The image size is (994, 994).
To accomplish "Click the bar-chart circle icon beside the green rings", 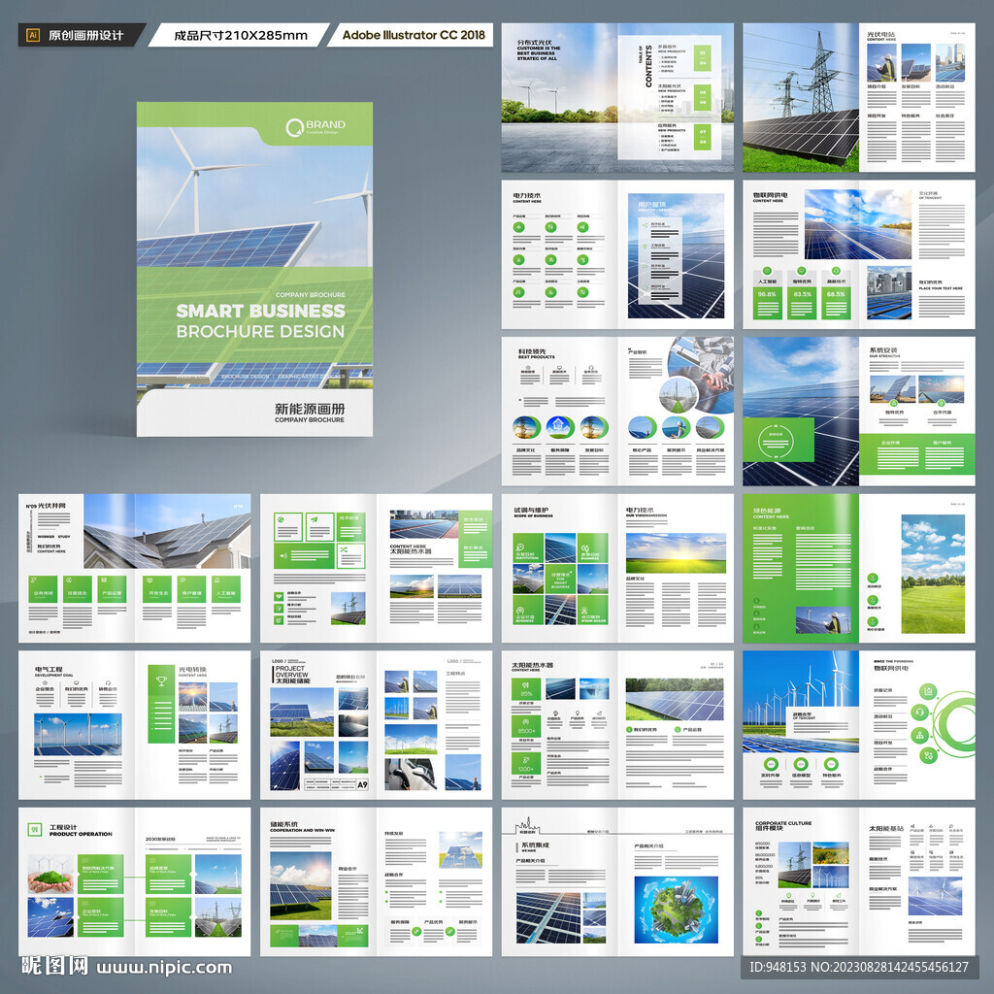I will 928,691.
